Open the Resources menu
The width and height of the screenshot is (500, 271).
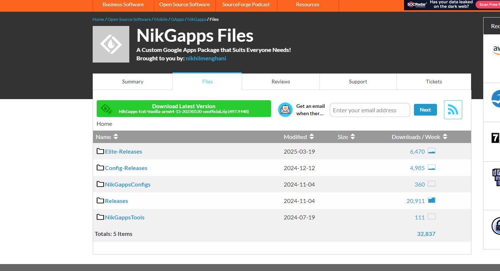click(x=308, y=5)
